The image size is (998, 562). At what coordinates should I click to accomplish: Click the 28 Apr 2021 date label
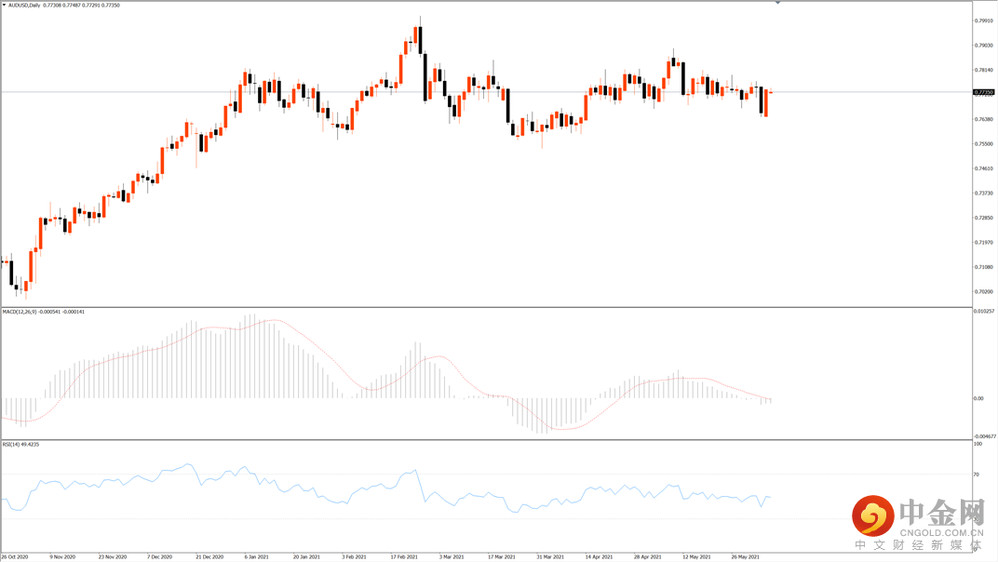pyautogui.click(x=647, y=557)
